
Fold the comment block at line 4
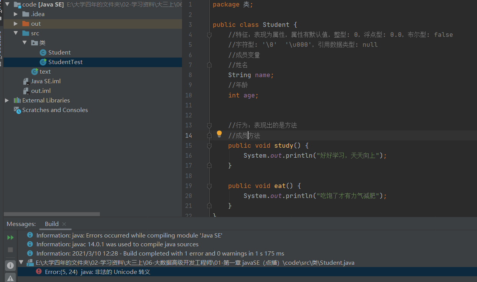click(x=209, y=35)
